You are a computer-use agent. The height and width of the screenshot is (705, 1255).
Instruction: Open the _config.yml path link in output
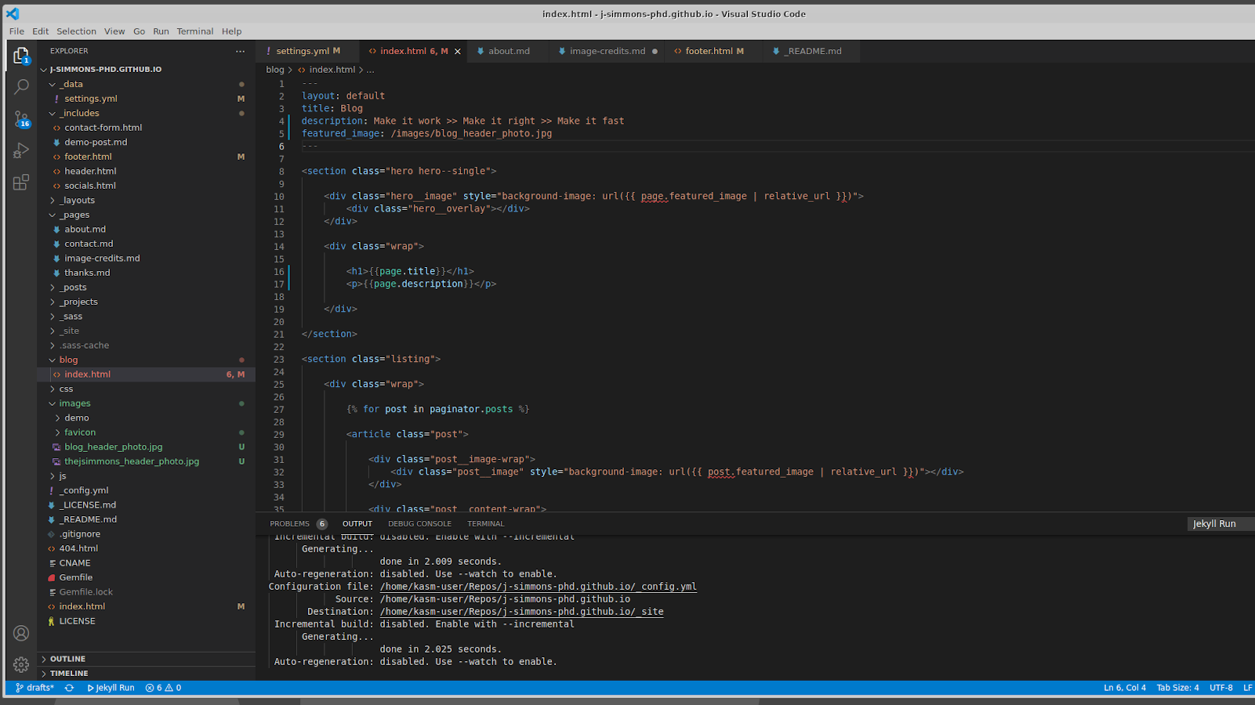tap(538, 587)
